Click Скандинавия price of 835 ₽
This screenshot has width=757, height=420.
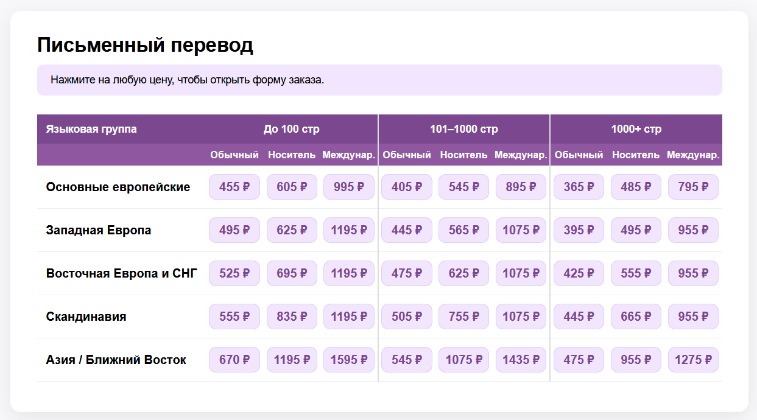pos(292,317)
